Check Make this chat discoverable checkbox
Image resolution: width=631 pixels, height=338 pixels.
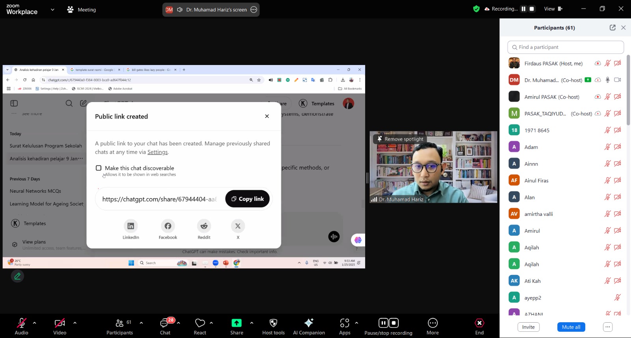99,168
